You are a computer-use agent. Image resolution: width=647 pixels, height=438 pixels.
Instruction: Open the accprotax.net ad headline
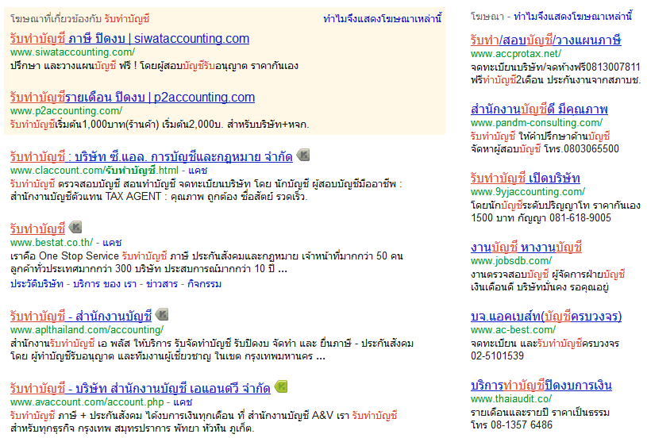(546, 40)
